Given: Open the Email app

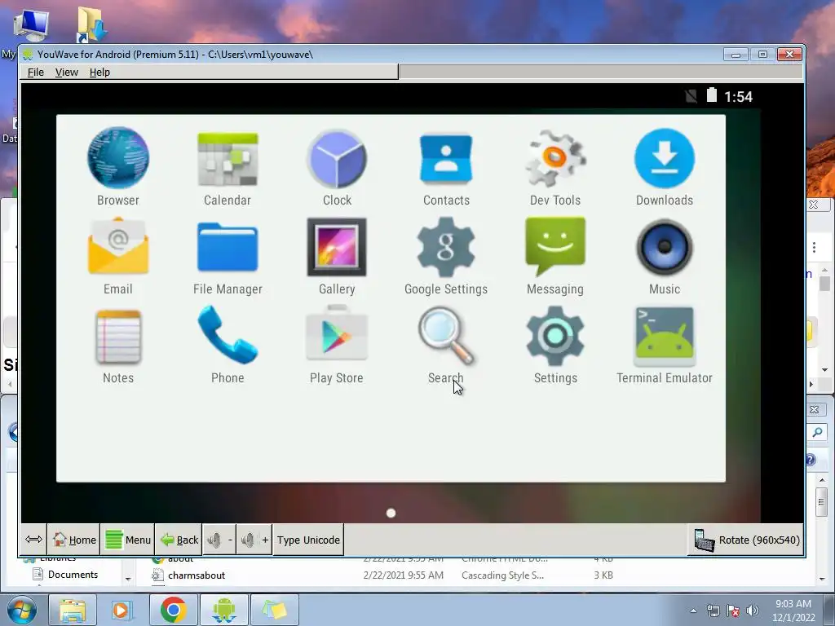Looking at the screenshot, I should click(x=118, y=255).
